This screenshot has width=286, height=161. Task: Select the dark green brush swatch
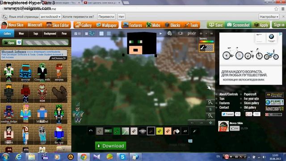tap(117, 131)
